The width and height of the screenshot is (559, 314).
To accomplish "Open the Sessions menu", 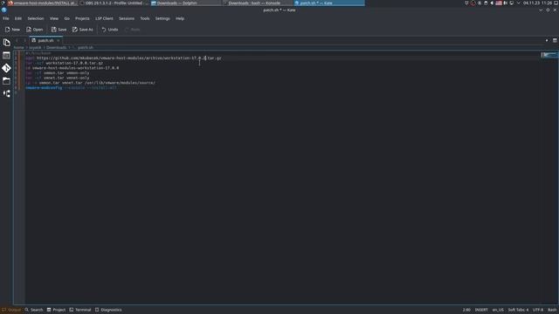I will (127, 18).
